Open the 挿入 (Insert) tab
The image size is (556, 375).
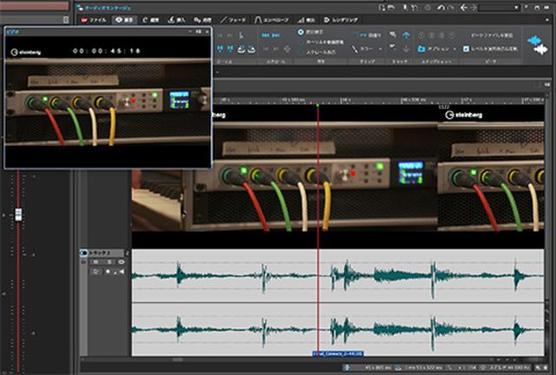176,20
